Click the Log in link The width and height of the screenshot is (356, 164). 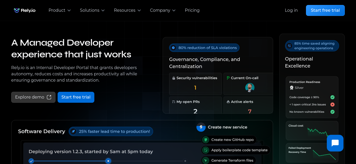(x=291, y=10)
